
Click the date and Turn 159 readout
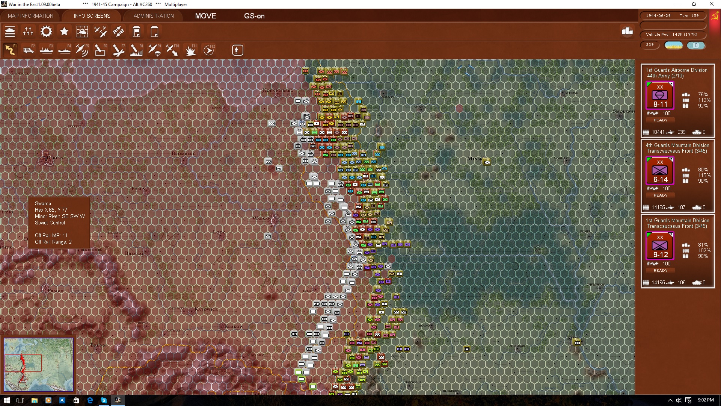pyautogui.click(x=672, y=16)
